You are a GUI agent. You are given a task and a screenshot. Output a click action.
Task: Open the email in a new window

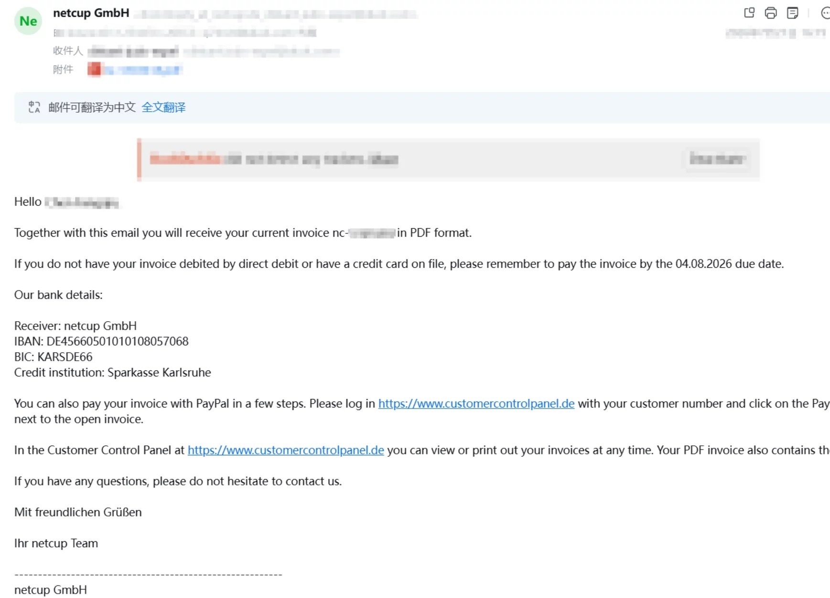coord(749,13)
